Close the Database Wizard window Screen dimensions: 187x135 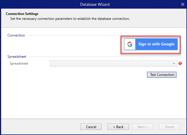[183, 4]
